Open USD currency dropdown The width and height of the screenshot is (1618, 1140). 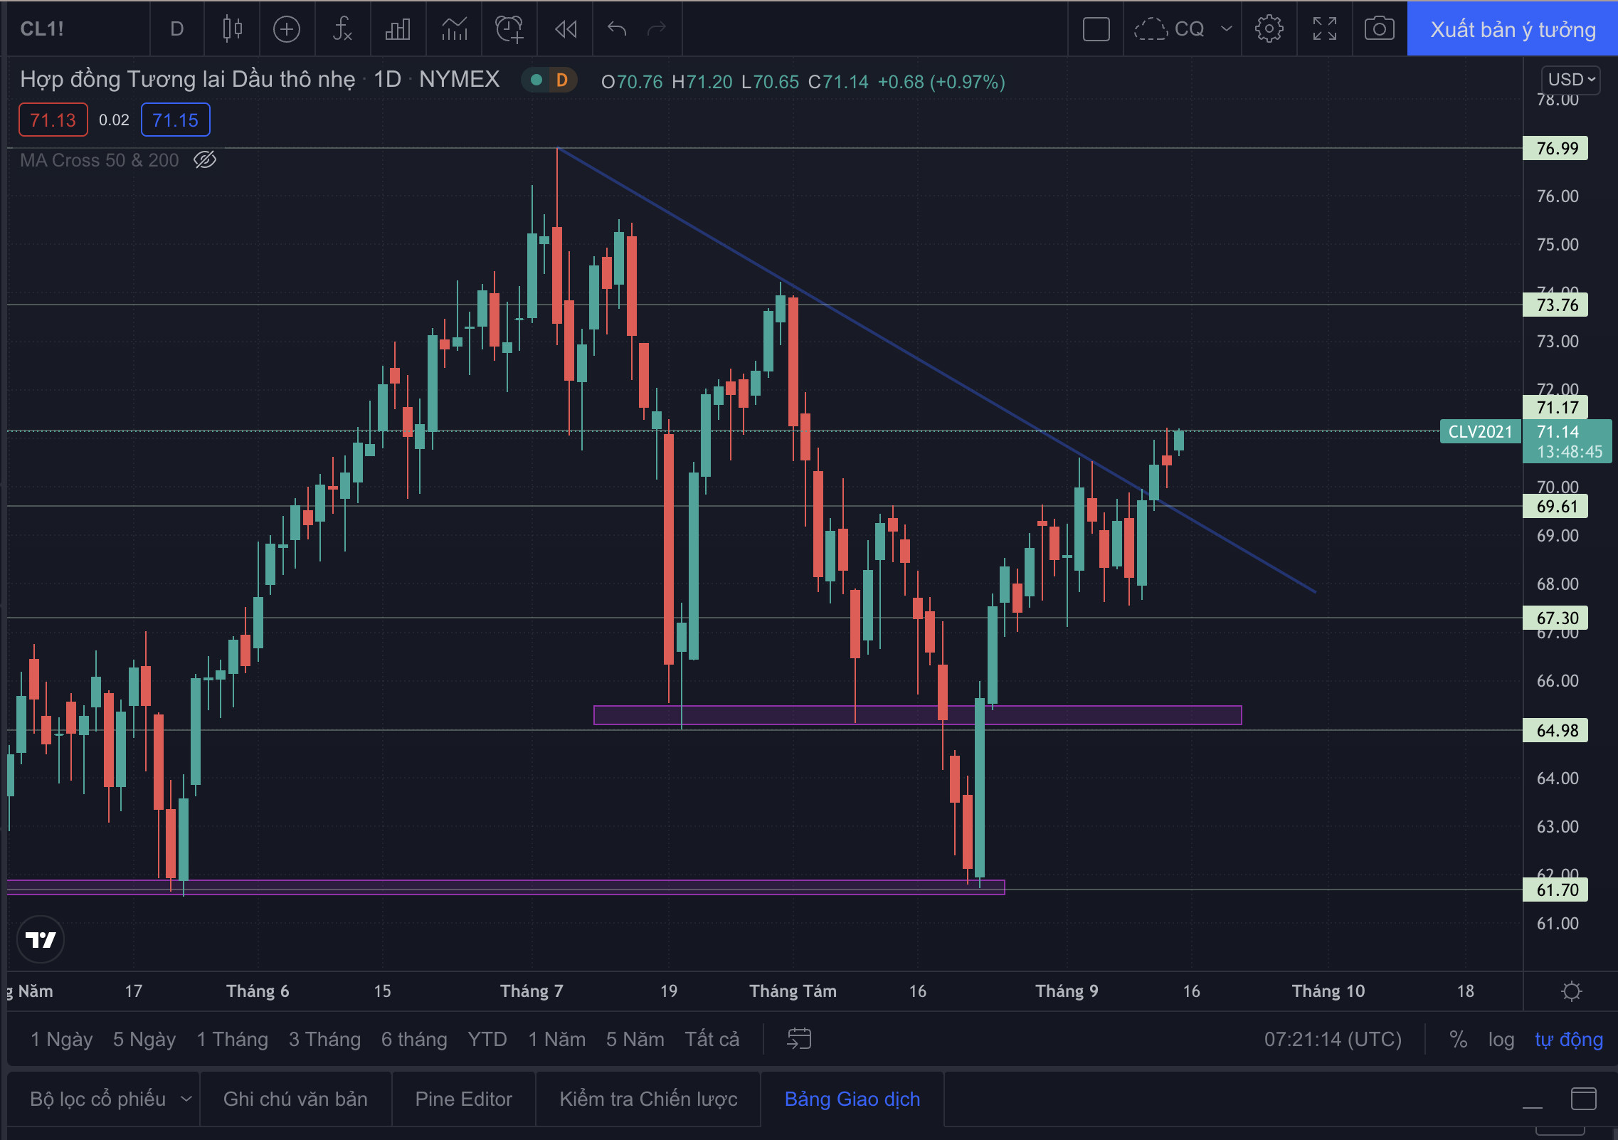coord(1570,79)
